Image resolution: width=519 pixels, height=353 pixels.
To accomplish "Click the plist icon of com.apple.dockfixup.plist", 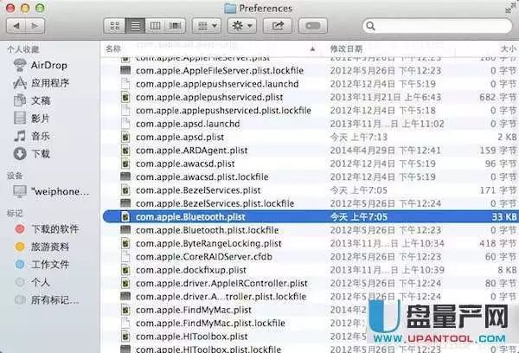I will pos(125,270).
